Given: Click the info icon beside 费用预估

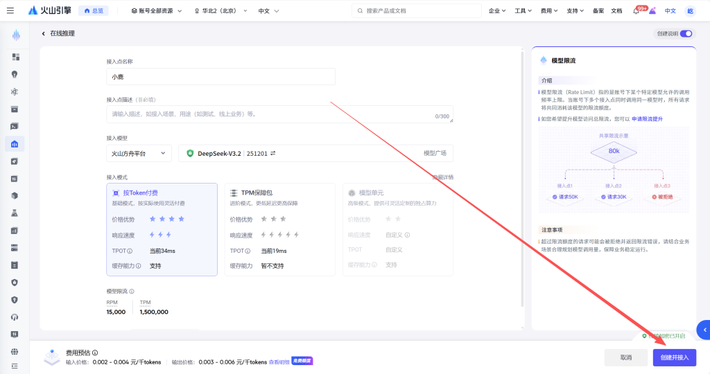Looking at the screenshot, I should tap(95, 353).
